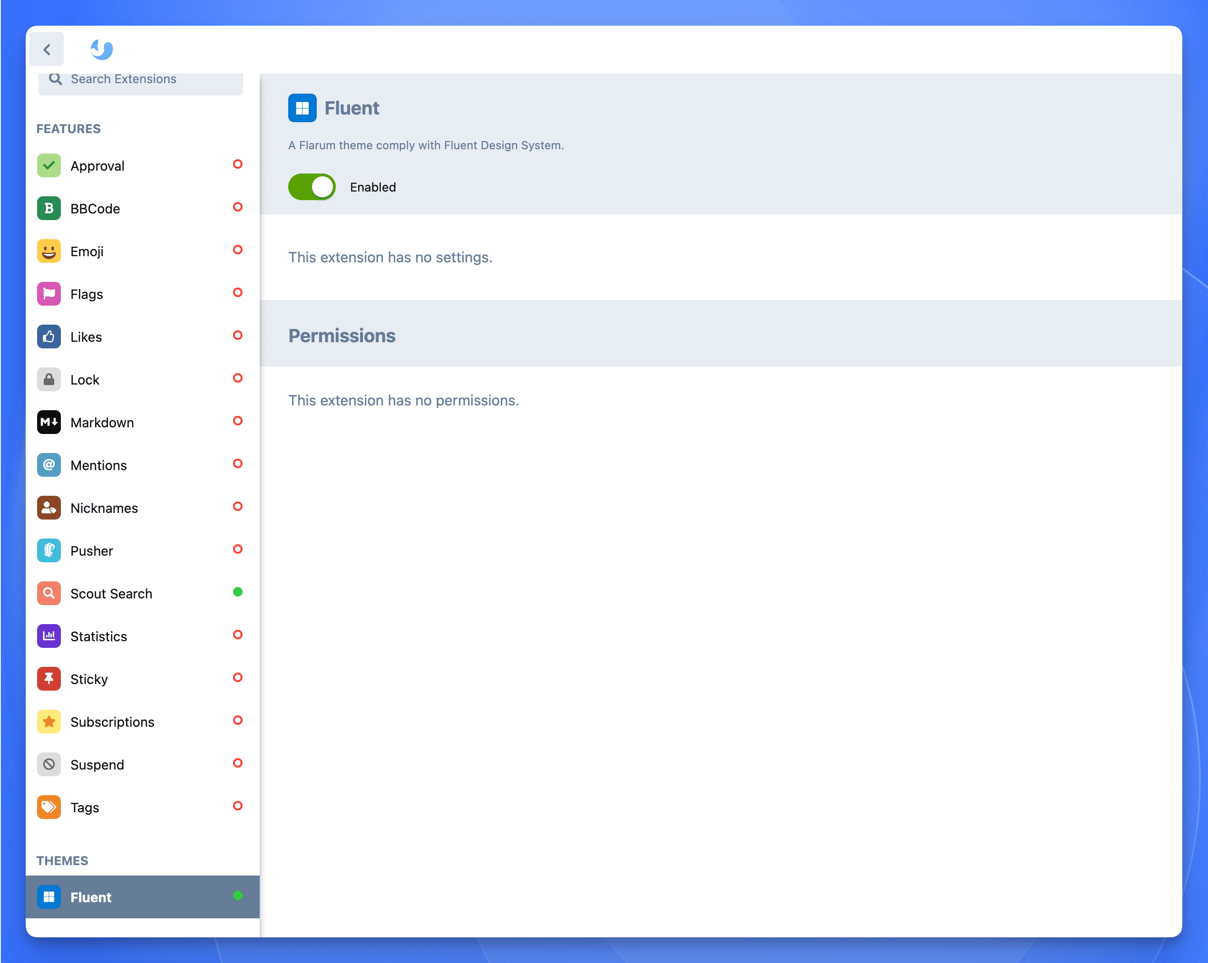Select the Statistics extension icon
The height and width of the screenshot is (963, 1208).
click(x=49, y=636)
